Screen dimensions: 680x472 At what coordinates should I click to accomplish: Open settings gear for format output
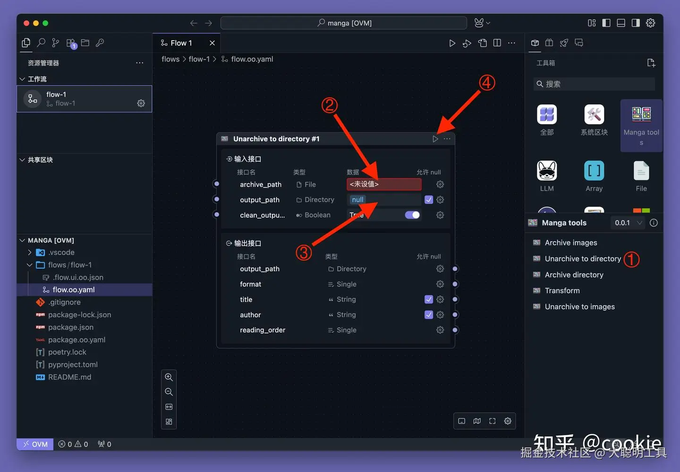tap(440, 284)
